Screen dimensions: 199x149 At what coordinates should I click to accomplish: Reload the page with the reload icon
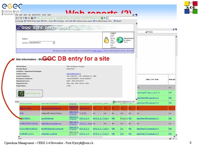point(26,18)
